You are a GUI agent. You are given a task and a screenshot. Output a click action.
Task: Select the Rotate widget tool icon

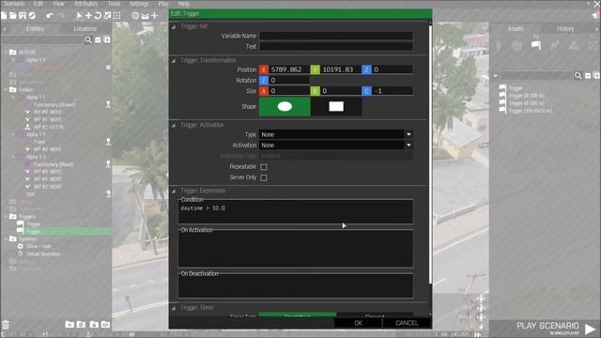[x=98, y=15]
